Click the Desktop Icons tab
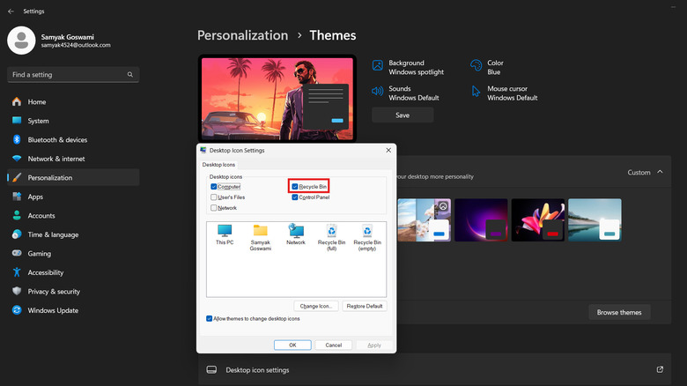This screenshot has height=386, width=687. pos(219,165)
